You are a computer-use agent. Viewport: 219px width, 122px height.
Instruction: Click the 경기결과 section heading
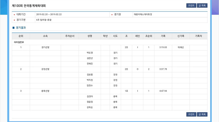[x=21, y=28]
